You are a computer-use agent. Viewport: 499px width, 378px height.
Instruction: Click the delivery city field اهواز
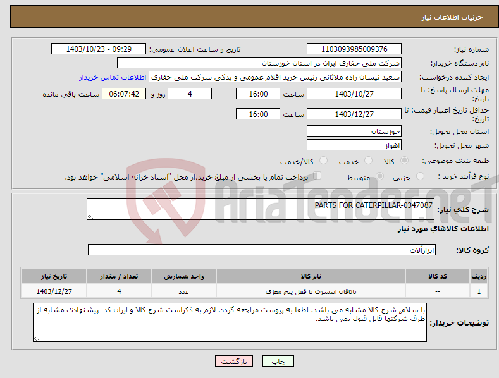(x=354, y=145)
